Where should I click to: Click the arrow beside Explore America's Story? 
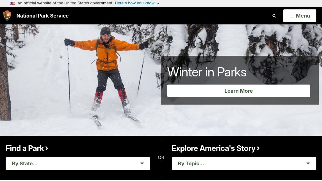pos(258,148)
